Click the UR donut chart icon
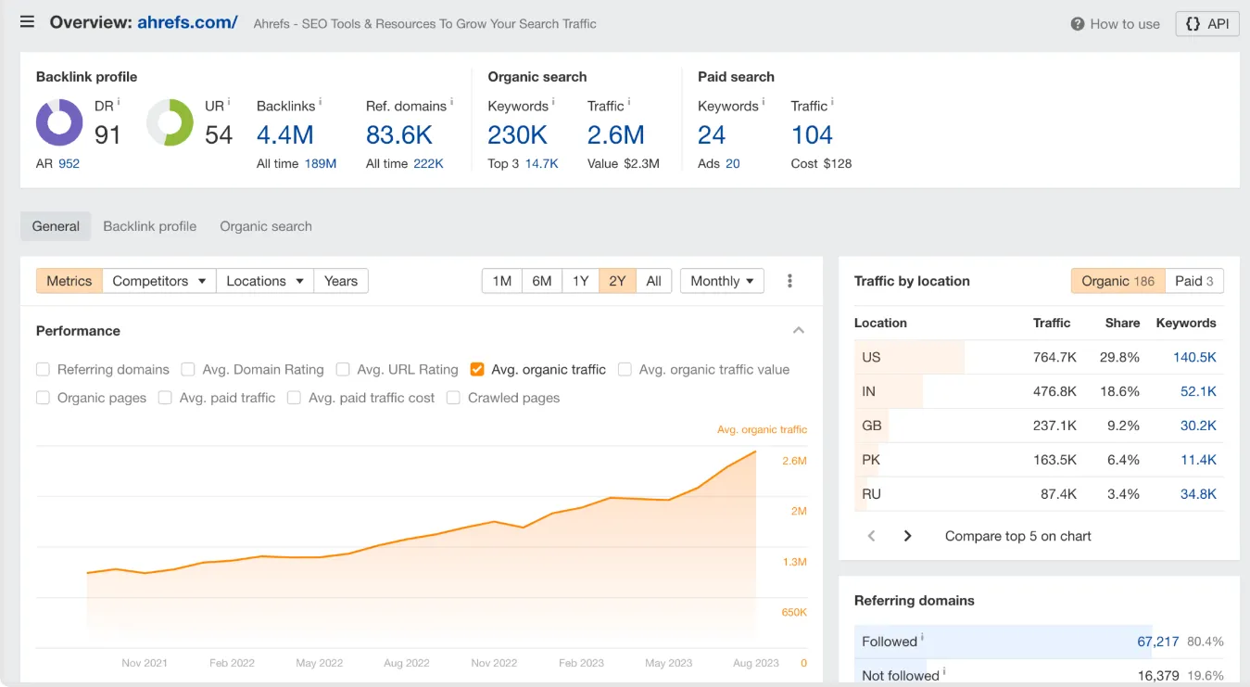Screen dimensions: 1250x687 170,122
